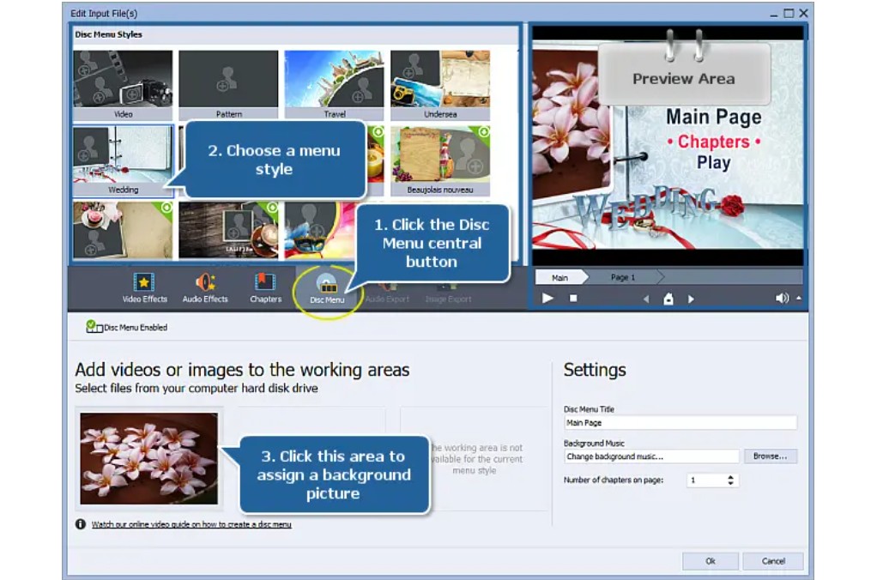
Task: Confirm changes with the Ok button
Action: tap(710, 560)
